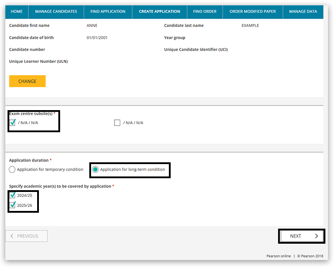The width and height of the screenshot is (336, 268).
Task: Click the NEXT button
Action: (x=301, y=236)
